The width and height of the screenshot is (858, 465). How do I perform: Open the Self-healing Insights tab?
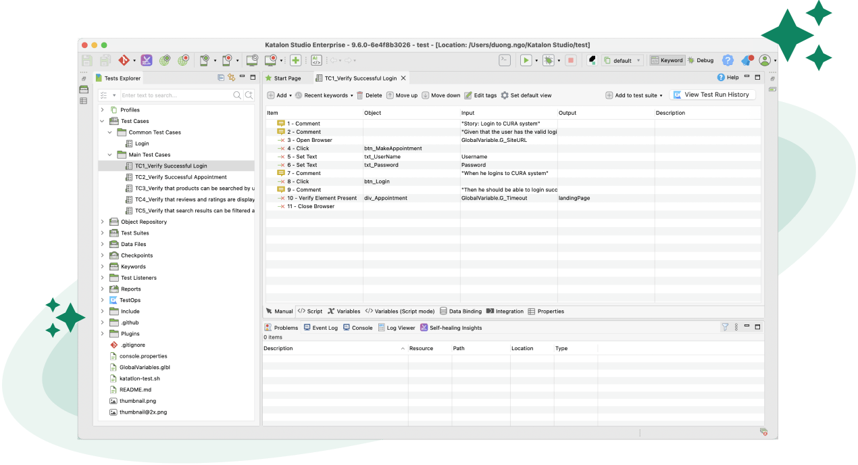tap(451, 328)
